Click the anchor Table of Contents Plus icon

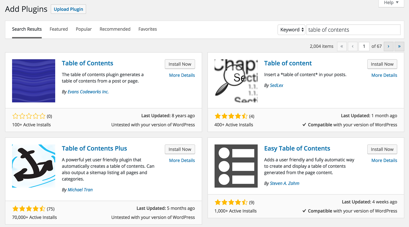pyautogui.click(x=33, y=166)
